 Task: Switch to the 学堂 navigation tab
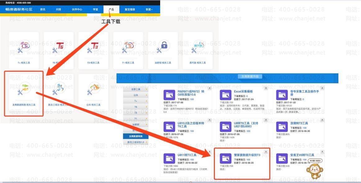point(95,9)
